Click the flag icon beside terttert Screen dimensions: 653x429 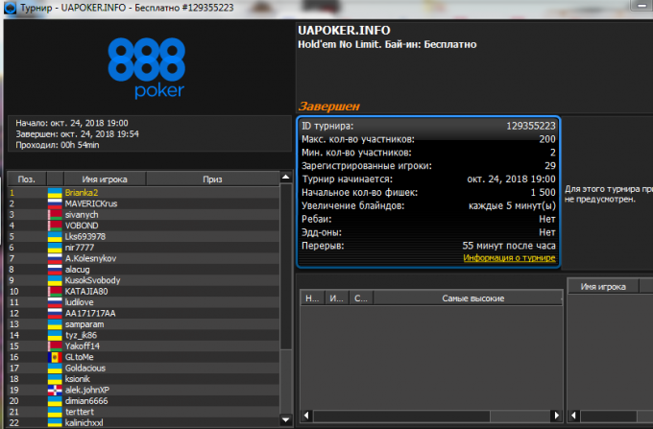[x=55, y=412]
